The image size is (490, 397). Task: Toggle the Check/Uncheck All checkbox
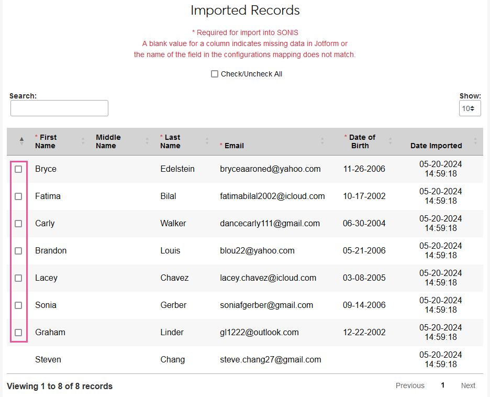coord(215,74)
